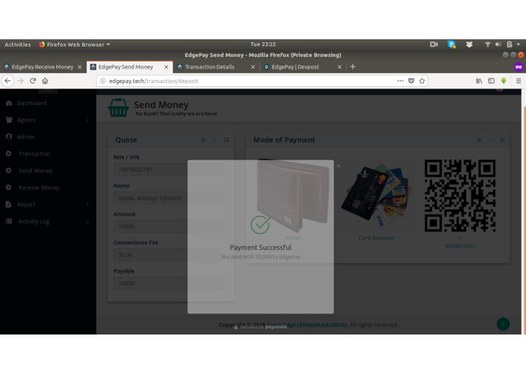Close the EdgePay Send Money tab
Viewport: 526px width, 373px height.
[166, 67]
